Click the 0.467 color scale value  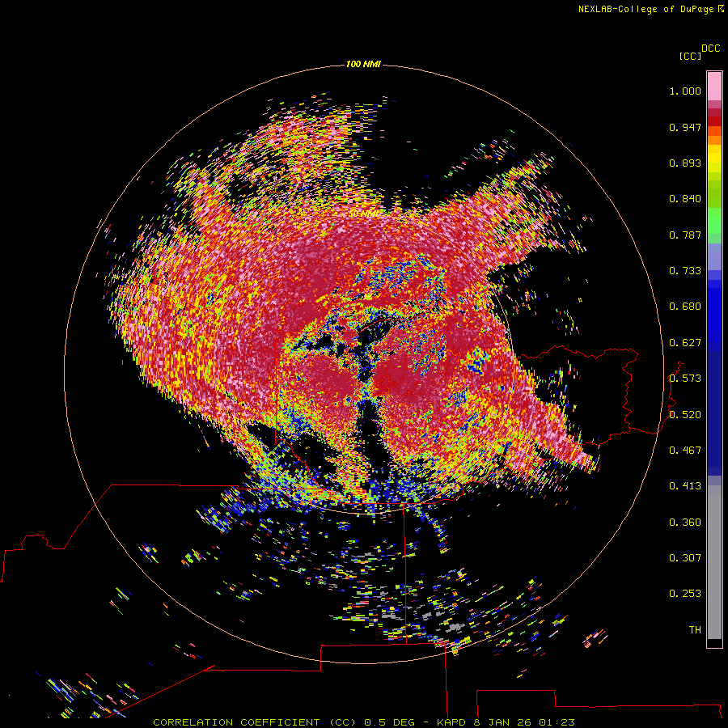685,451
